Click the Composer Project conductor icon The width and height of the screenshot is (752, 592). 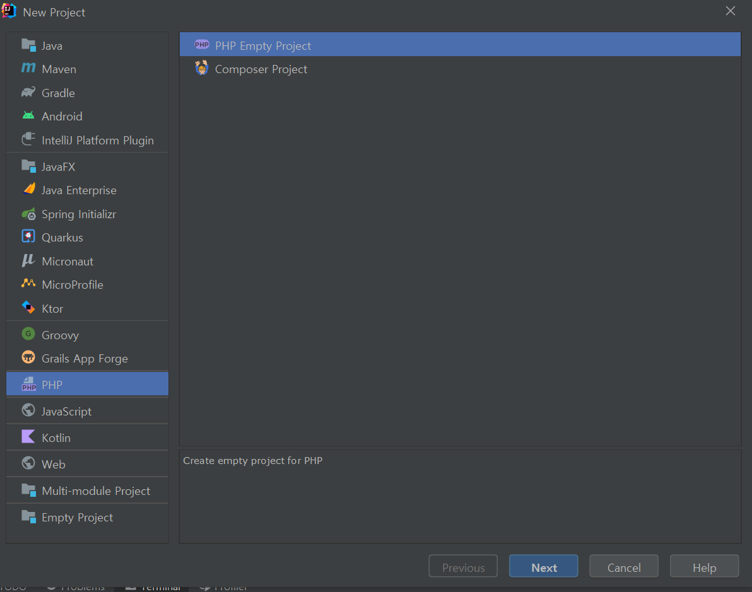[201, 68]
